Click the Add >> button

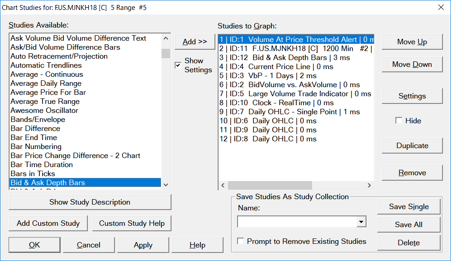195,42
